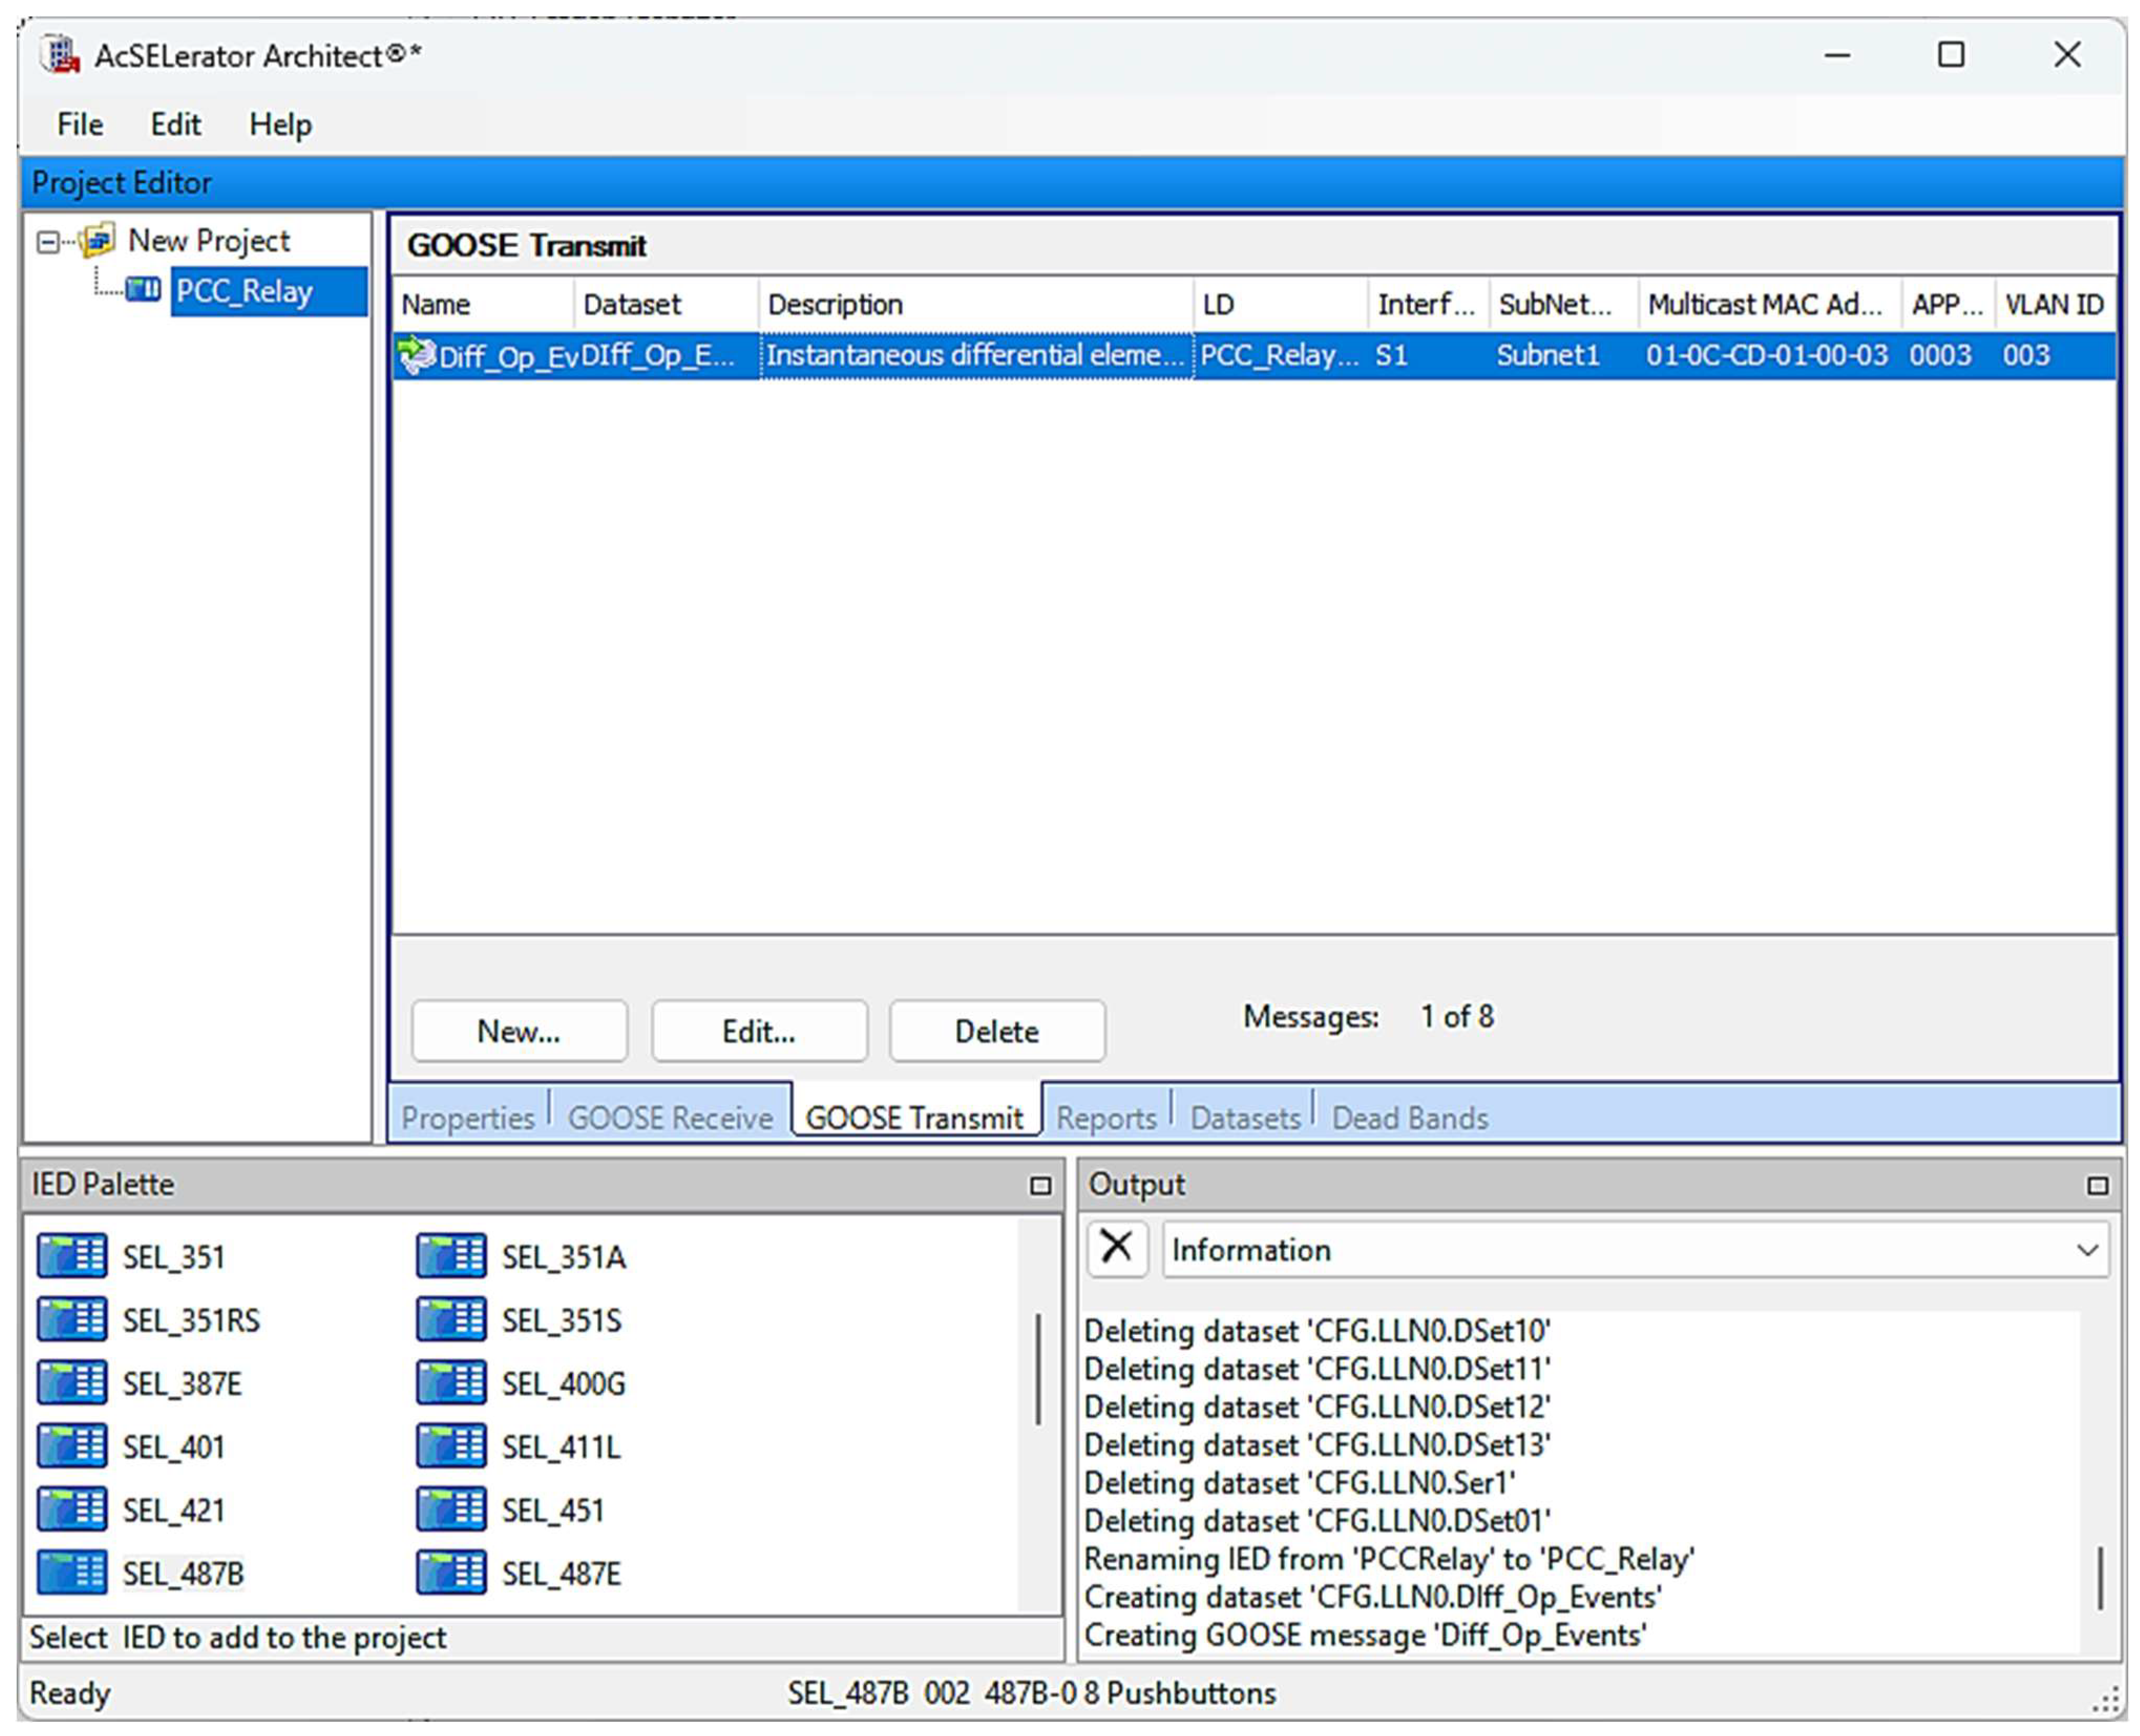Screen dimensions: 2140x1736
Task: Select the SEL_487B IED icon in palette
Action: pyautogui.click(x=71, y=1573)
